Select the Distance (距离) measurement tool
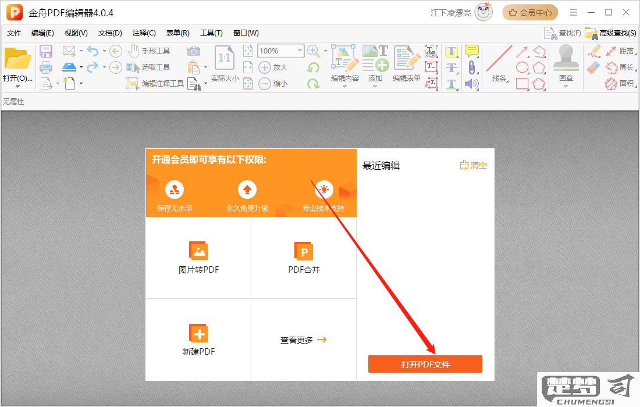This screenshot has height=407, width=640. click(x=621, y=51)
